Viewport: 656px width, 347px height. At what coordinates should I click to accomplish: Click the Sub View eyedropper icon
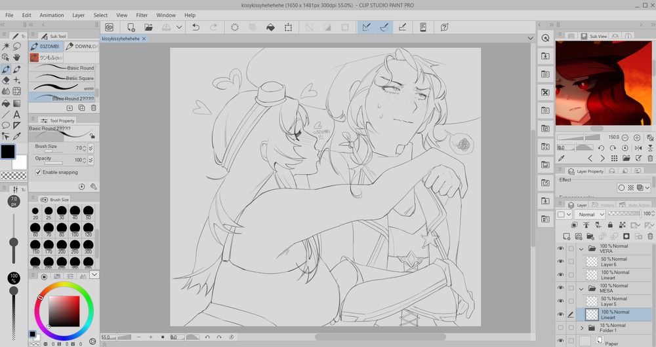point(562,158)
